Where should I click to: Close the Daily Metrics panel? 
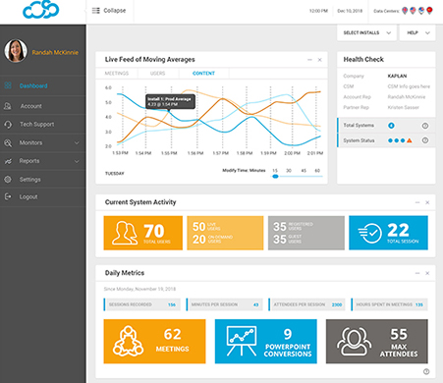[x=427, y=273]
